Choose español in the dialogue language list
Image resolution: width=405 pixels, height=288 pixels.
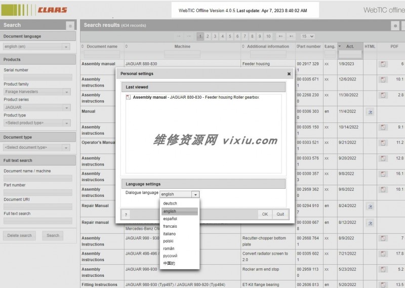tap(170, 219)
